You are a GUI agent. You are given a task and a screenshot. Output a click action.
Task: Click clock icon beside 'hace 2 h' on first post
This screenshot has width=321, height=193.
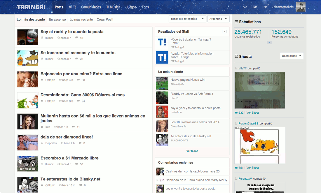pos(59,38)
